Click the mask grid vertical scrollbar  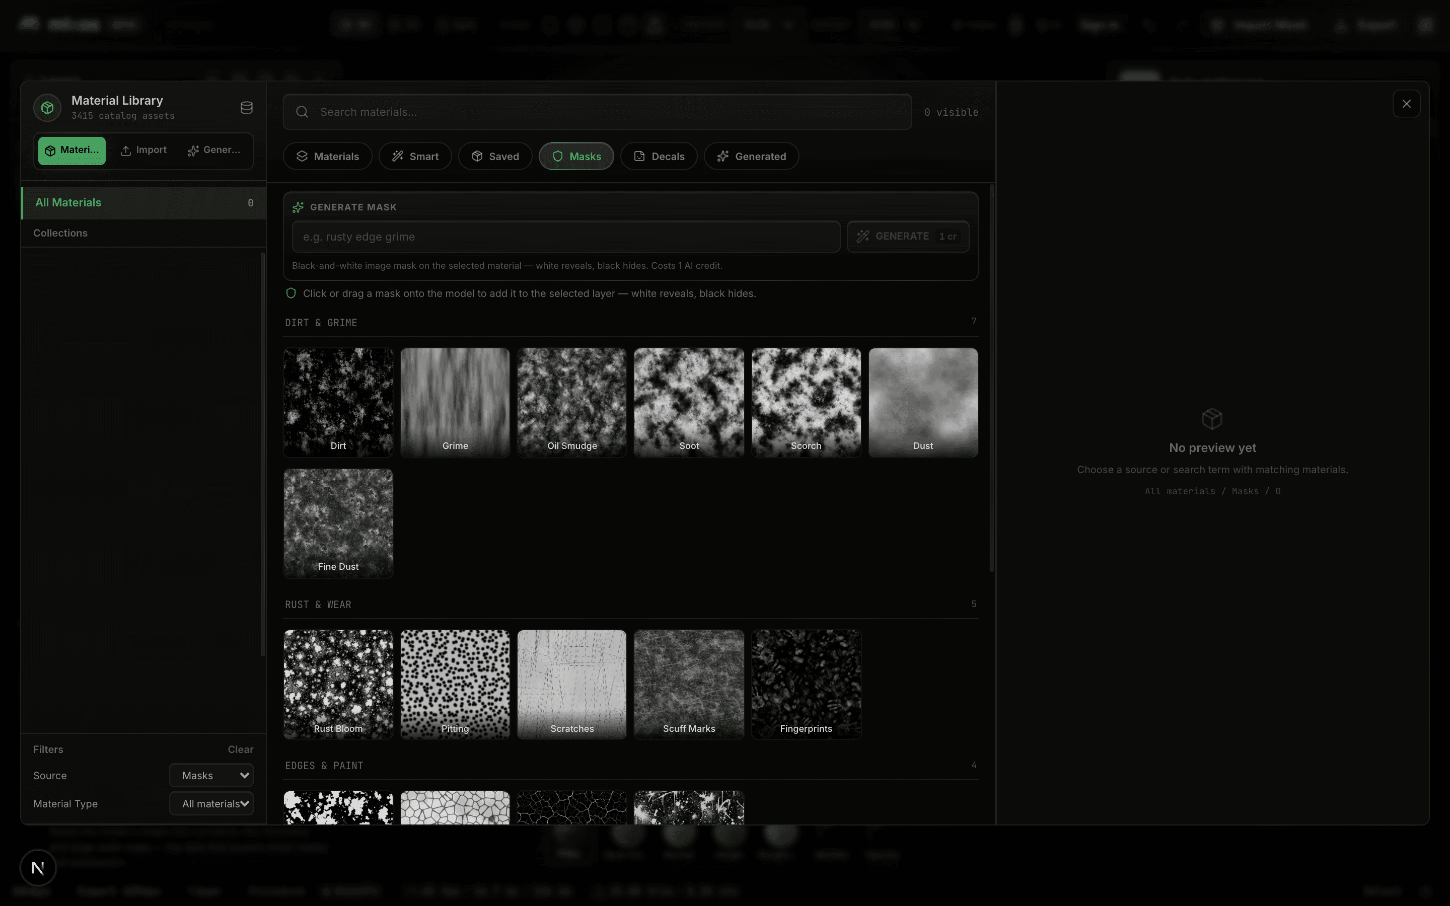pos(992,378)
